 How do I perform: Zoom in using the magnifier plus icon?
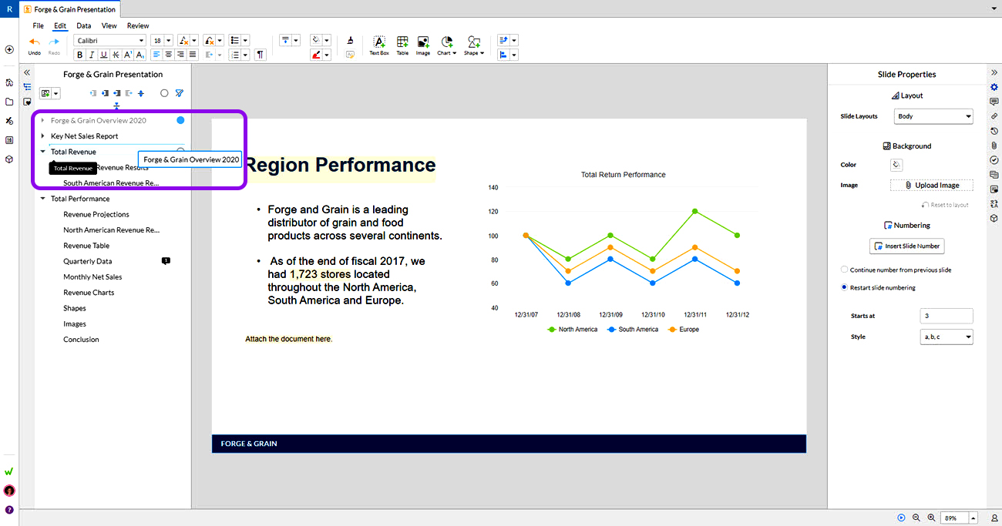931,518
